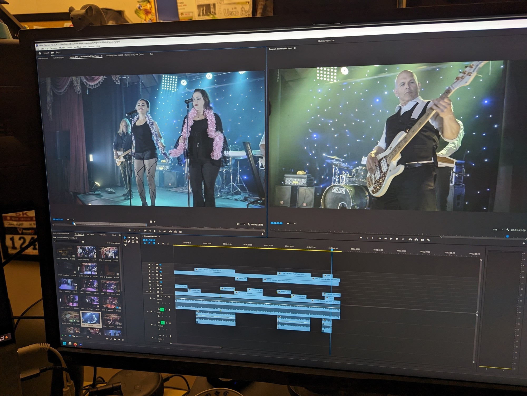Show overflow panels chevron in Project panel
The height and width of the screenshot is (396, 527).
[120, 235]
